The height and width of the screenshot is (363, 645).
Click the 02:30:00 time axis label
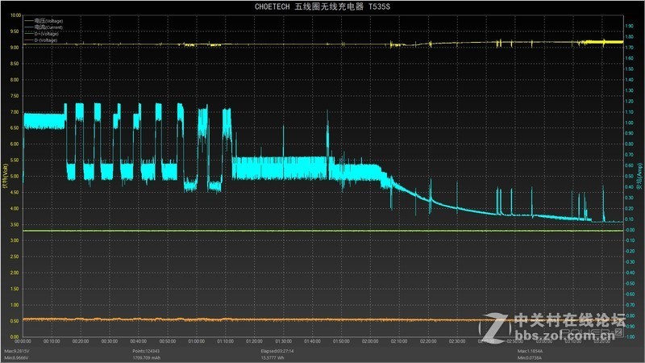click(x=457, y=341)
